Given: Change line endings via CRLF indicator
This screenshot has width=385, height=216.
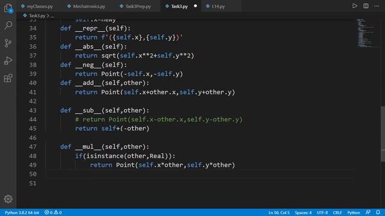Looking at the screenshot, I should (337, 212).
